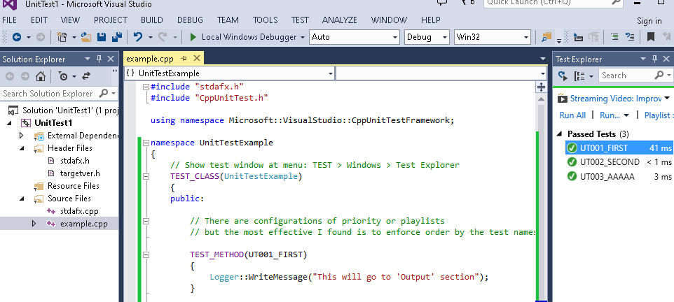Viewport: 674px width, 302px height.
Task: Collapse the Header Files folder
Action: (22, 148)
